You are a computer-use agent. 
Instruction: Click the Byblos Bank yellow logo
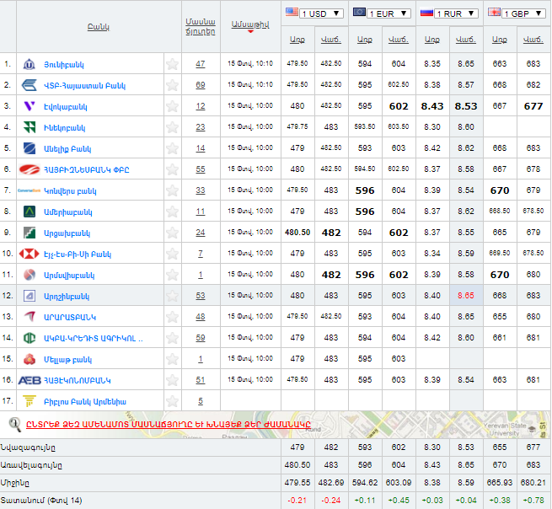coord(29,401)
